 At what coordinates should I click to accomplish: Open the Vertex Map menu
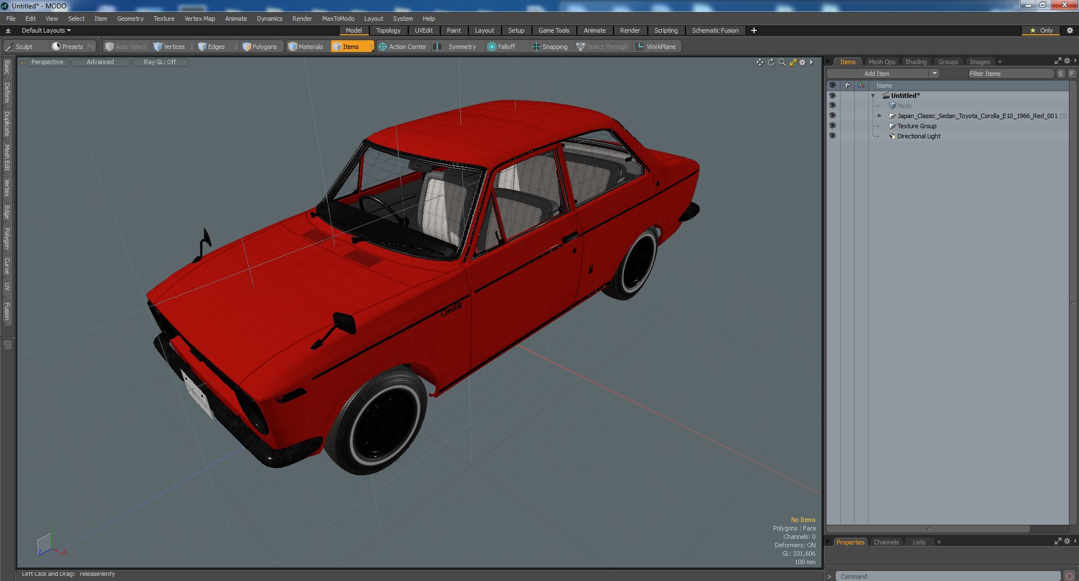pyautogui.click(x=200, y=19)
